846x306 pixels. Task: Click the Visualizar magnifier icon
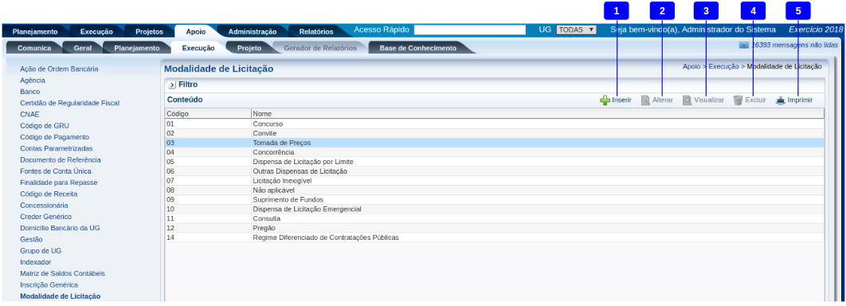point(687,100)
